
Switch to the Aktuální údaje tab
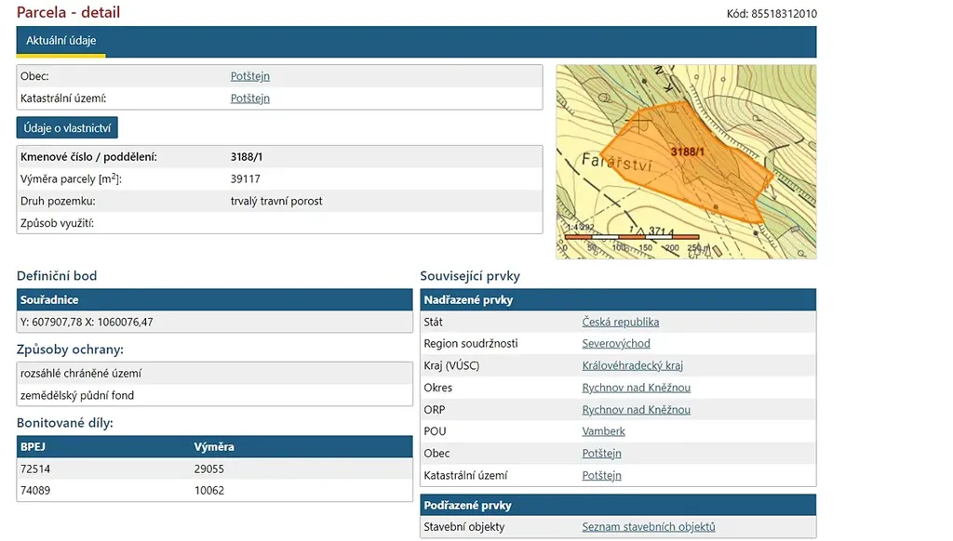[60, 41]
